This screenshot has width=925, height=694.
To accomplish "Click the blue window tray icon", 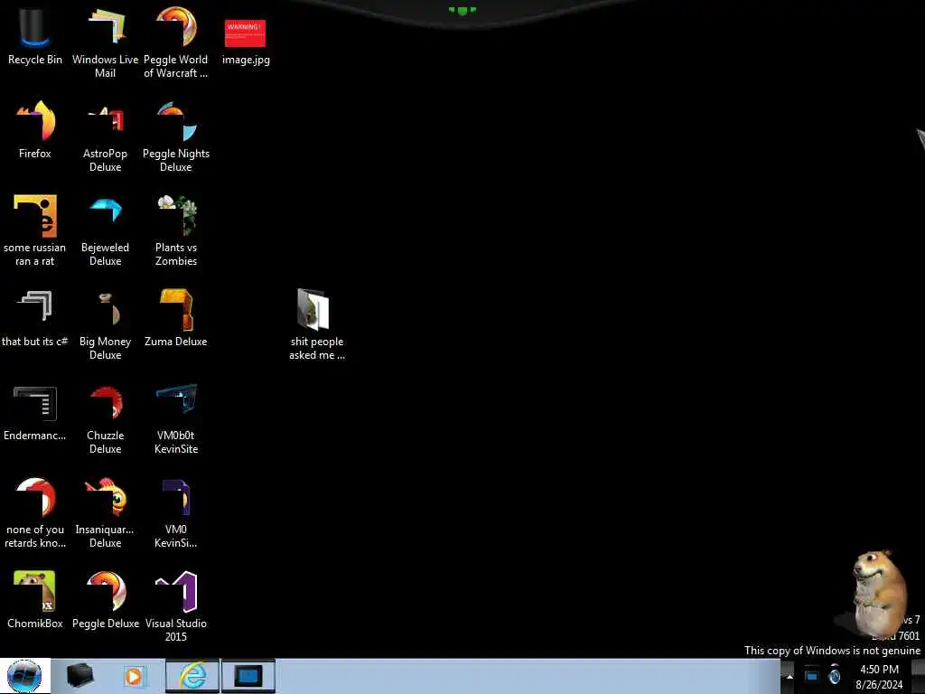I will point(811,676).
